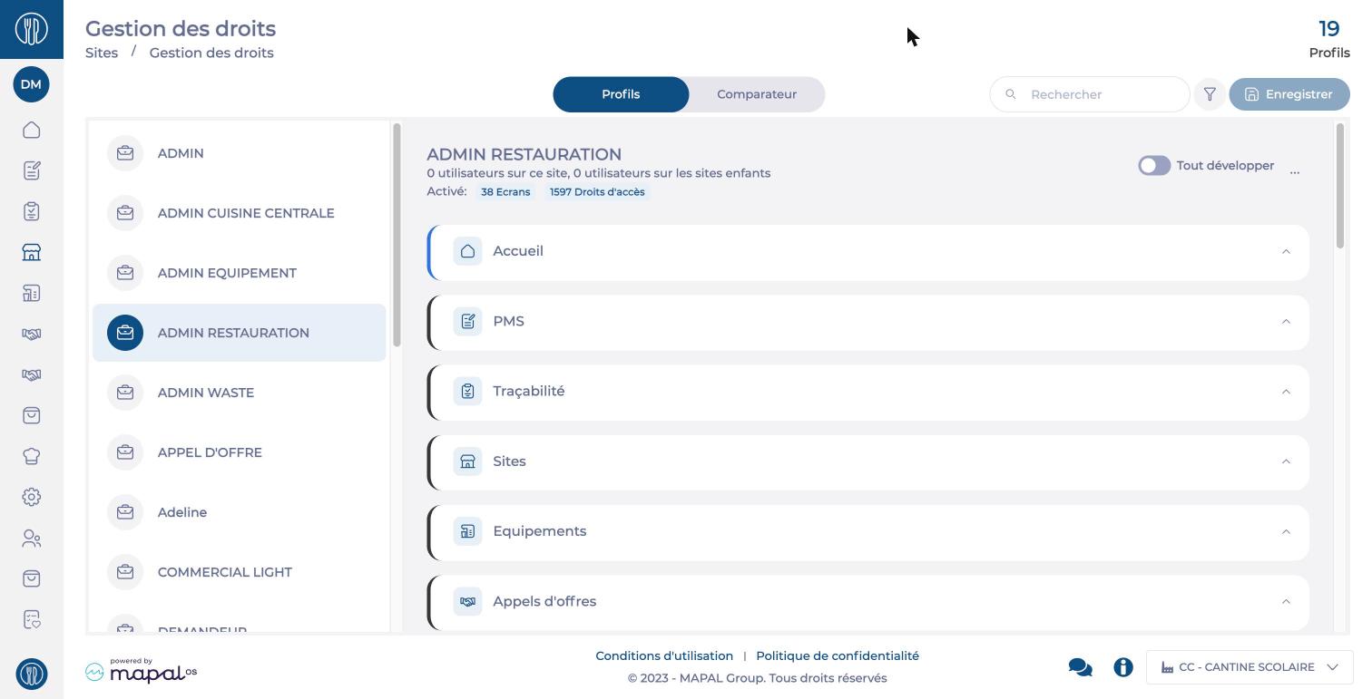Expand the Sites section chevron
This screenshot has width=1372, height=699.
coord(1286,461)
